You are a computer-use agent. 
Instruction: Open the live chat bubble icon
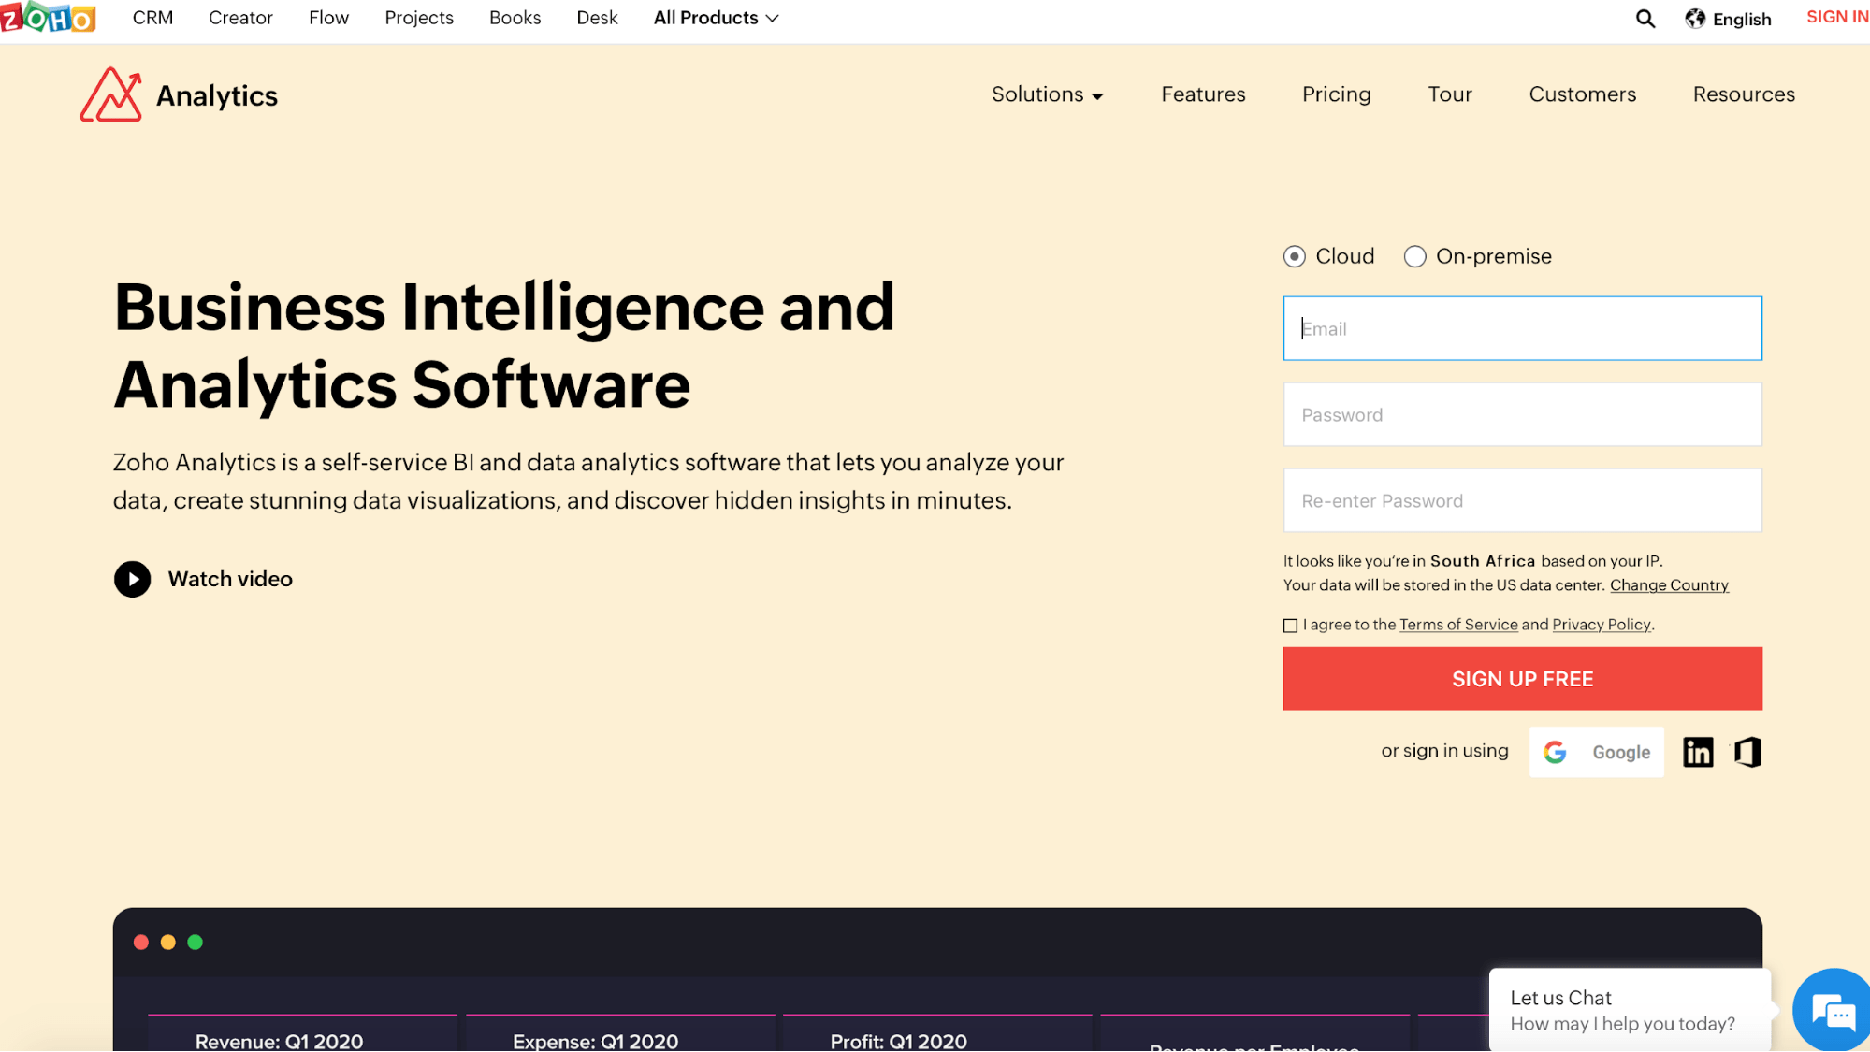pos(1833,1012)
